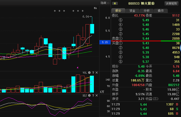Switch to the 分析 tab
The width and height of the screenshot is (181, 117).
[x=147, y=11]
